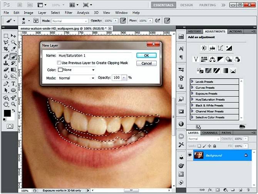The image size is (258, 194).
Task: Hide the Background layer with eye icon
Action: click(190, 155)
